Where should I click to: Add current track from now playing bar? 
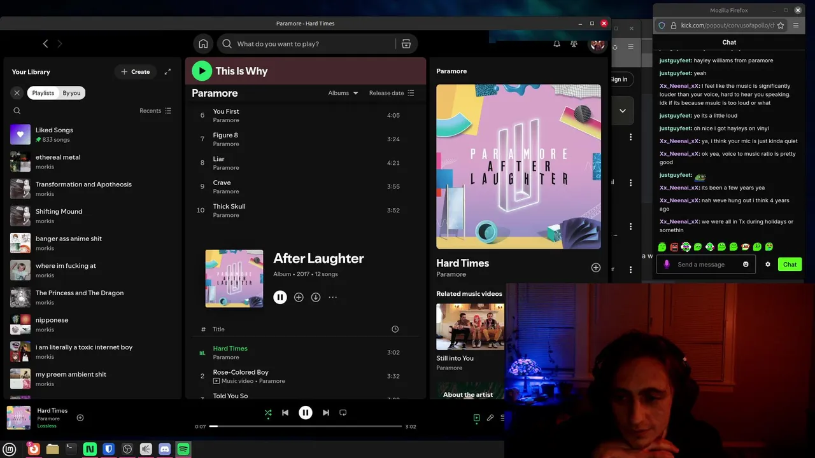[80, 418]
